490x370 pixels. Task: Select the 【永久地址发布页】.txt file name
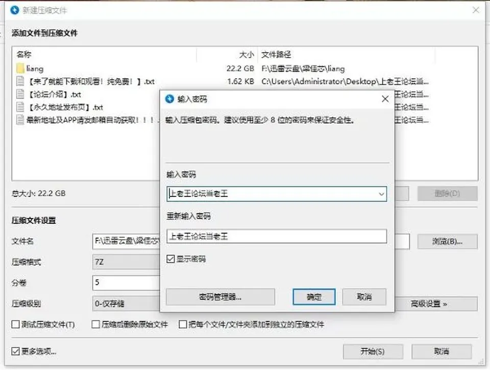coord(65,107)
